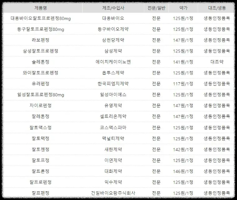Image resolution: width=237 pixels, height=200 pixels.
Task: Click price 146원/1정
Action: 183,171
